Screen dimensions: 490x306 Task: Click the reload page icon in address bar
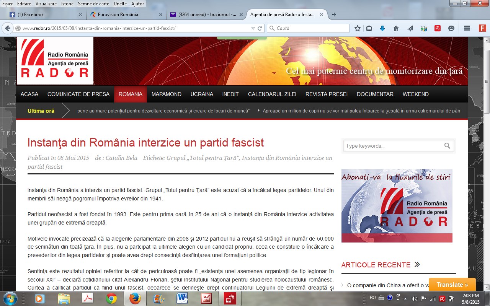coord(260,28)
